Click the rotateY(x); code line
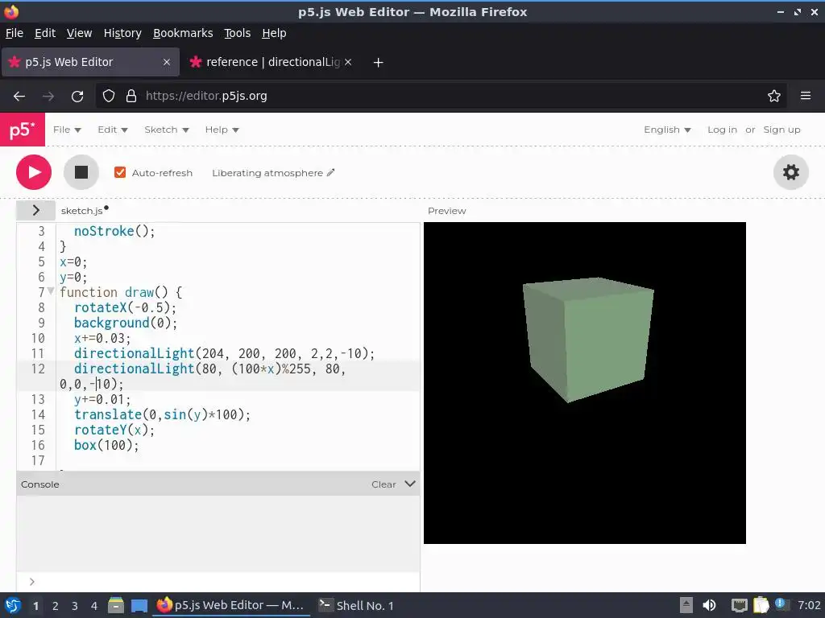Viewport: 825px width, 618px height. coord(114,430)
